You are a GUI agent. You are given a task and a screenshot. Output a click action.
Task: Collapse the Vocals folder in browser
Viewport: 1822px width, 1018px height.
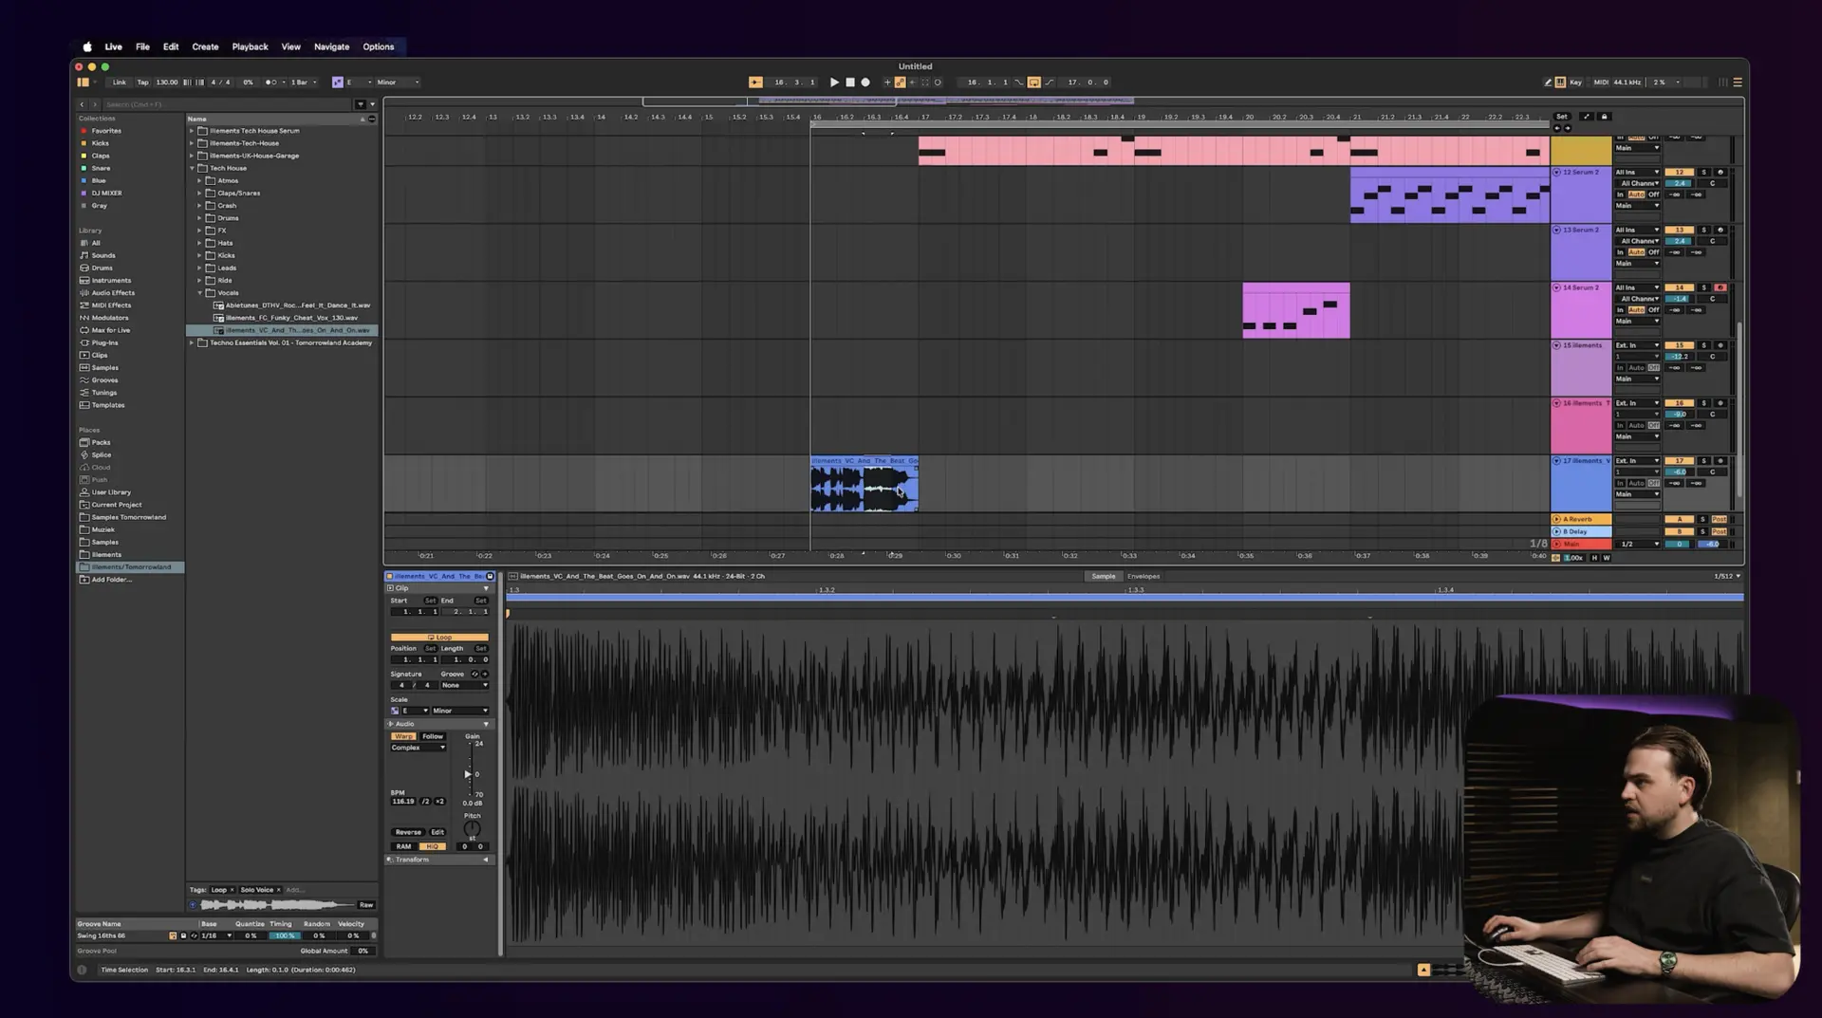click(x=199, y=293)
